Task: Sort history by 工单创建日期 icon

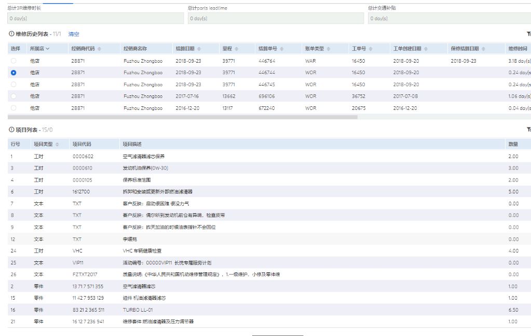Action: pyautogui.click(x=426, y=49)
